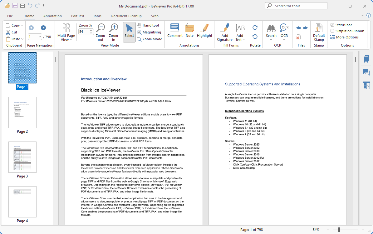The width and height of the screenshot is (373, 234).
Task: Enable the Simplified Ribbon checkbox
Action: pyautogui.click(x=332, y=31)
